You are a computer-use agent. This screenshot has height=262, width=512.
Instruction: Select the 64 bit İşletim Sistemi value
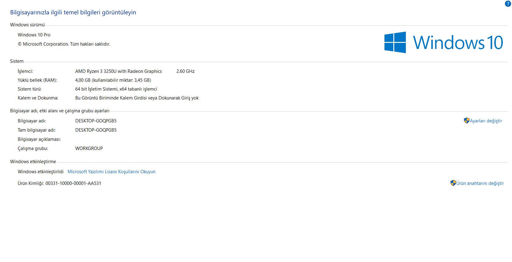(x=116, y=89)
